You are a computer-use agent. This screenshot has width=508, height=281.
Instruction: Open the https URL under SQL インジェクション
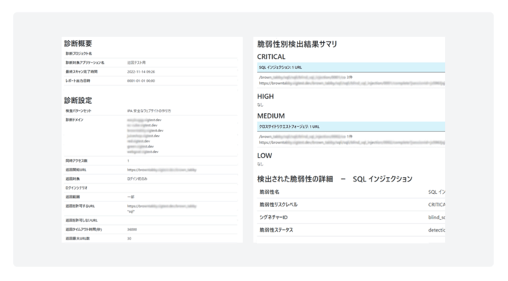coord(352,84)
